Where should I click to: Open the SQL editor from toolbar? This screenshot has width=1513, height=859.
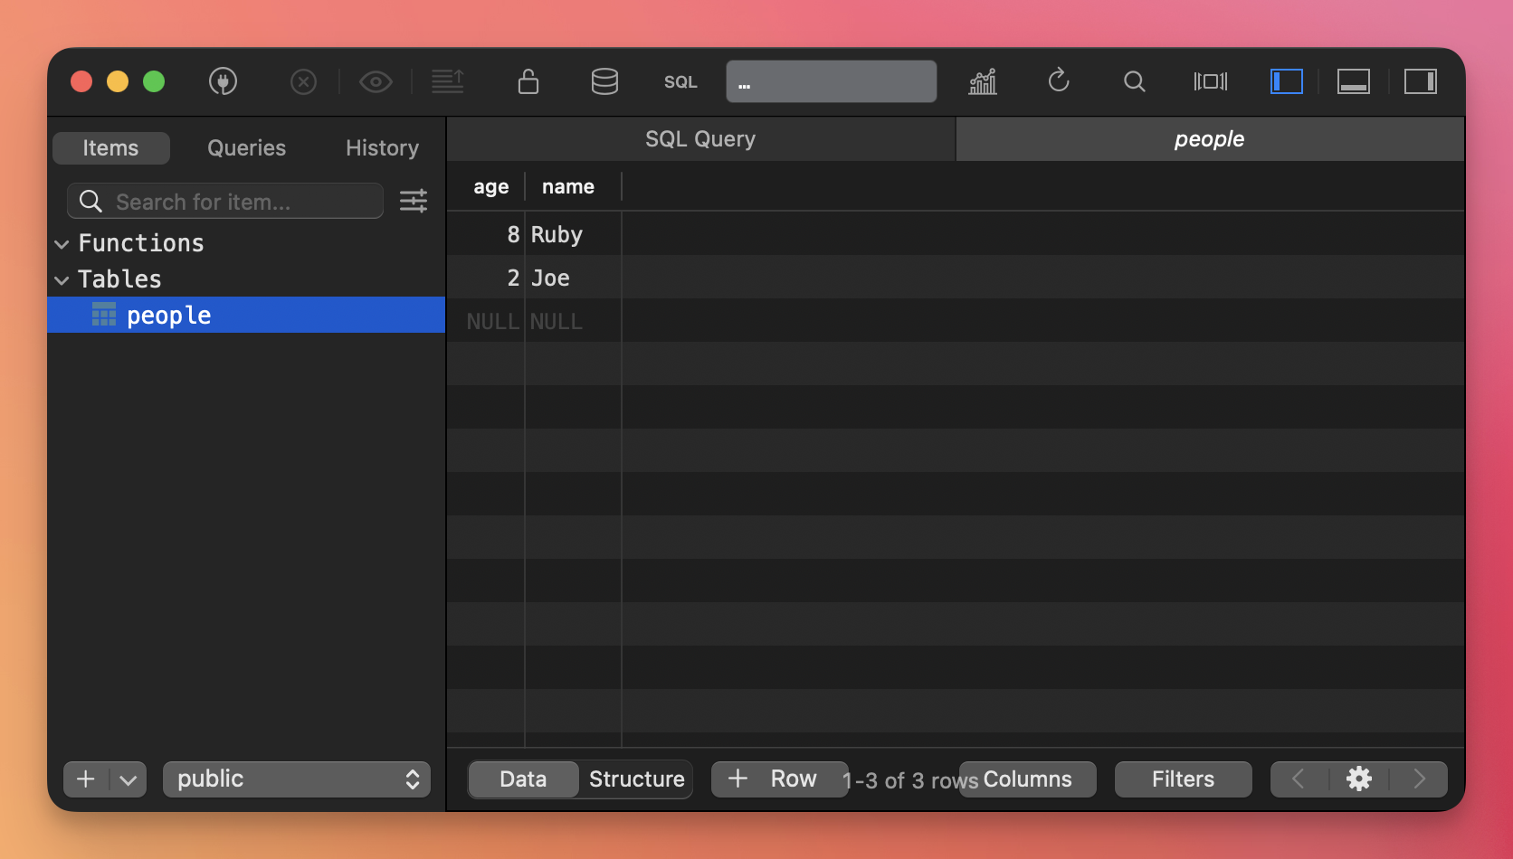[680, 82]
